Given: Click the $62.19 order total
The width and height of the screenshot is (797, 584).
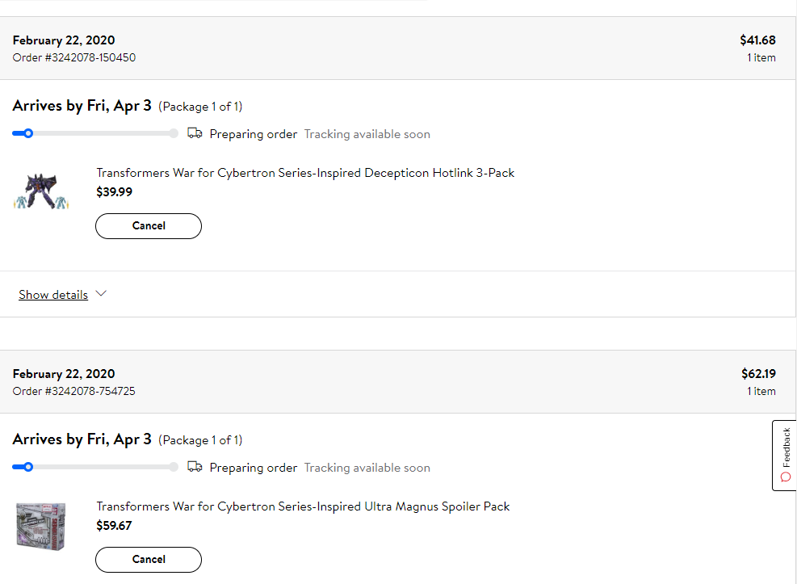Looking at the screenshot, I should pyautogui.click(x=757, y=374).
